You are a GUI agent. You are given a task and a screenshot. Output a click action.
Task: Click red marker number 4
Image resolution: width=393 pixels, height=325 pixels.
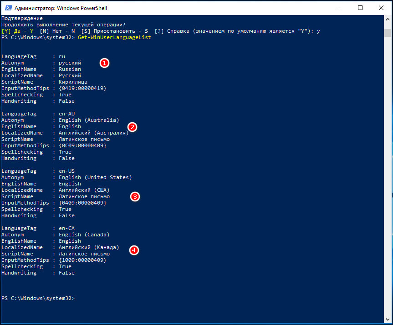tap(134, 250)
